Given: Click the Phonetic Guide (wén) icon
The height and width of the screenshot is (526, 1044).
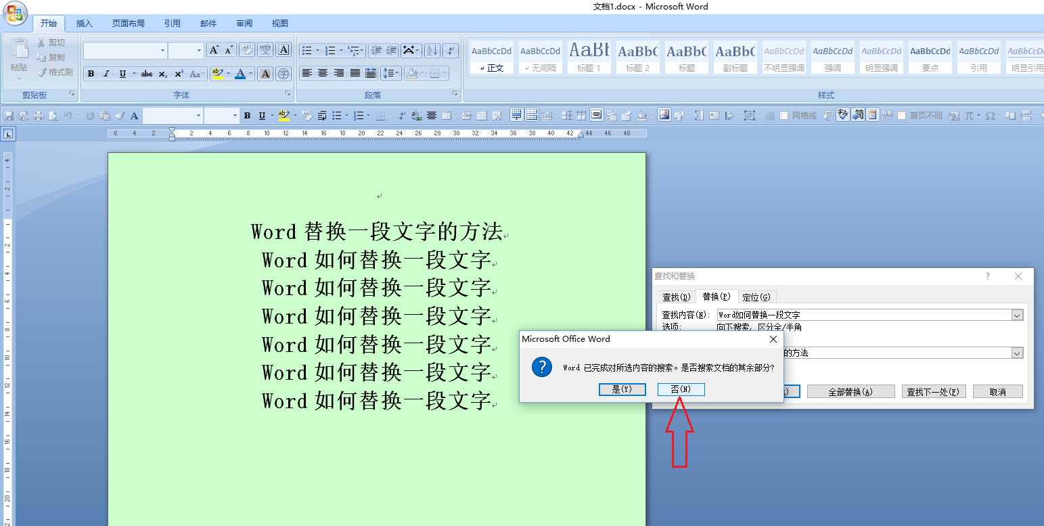Looking at the screenshot, I should pos(265,50).
